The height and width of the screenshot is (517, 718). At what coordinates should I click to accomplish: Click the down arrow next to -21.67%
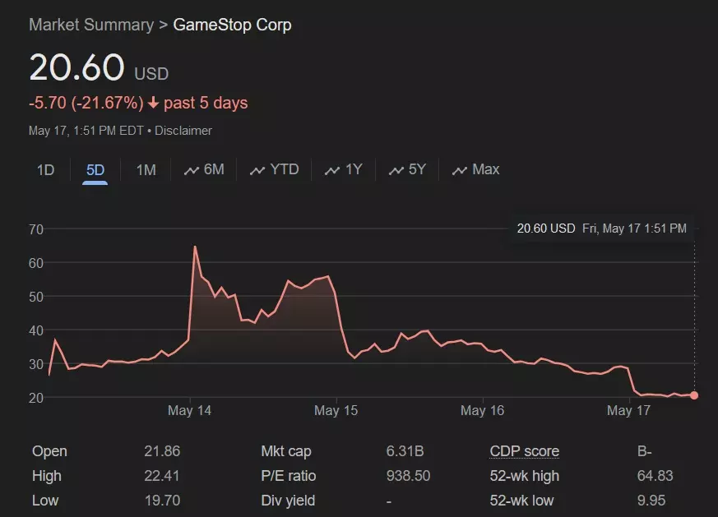(x=154, y=103)
